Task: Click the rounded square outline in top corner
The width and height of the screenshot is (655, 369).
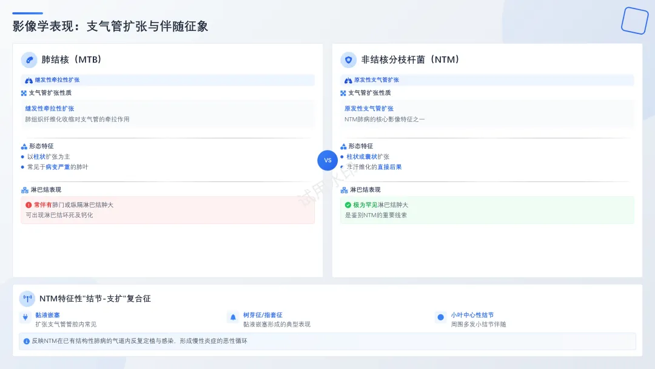Action: tap(634, 21)
